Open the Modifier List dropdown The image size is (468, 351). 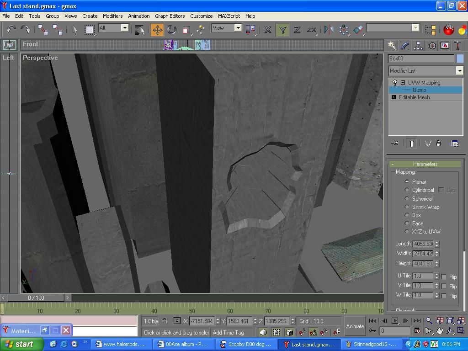click(459, 71)
